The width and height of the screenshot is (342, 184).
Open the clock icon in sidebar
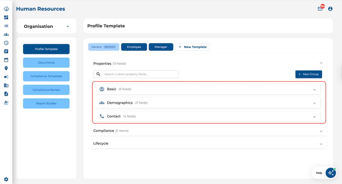tap(6, 43)
